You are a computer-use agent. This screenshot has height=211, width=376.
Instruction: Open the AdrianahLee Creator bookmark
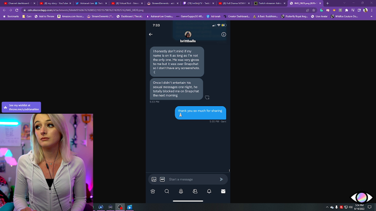coord(159,16)
